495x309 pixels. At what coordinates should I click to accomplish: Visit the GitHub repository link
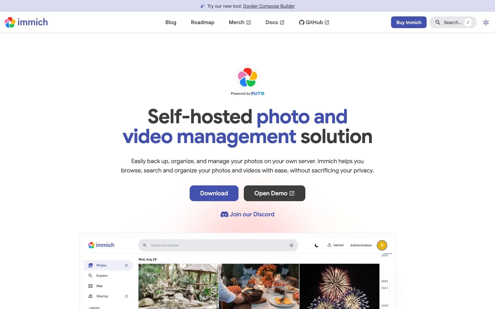(x=314, y=22)
